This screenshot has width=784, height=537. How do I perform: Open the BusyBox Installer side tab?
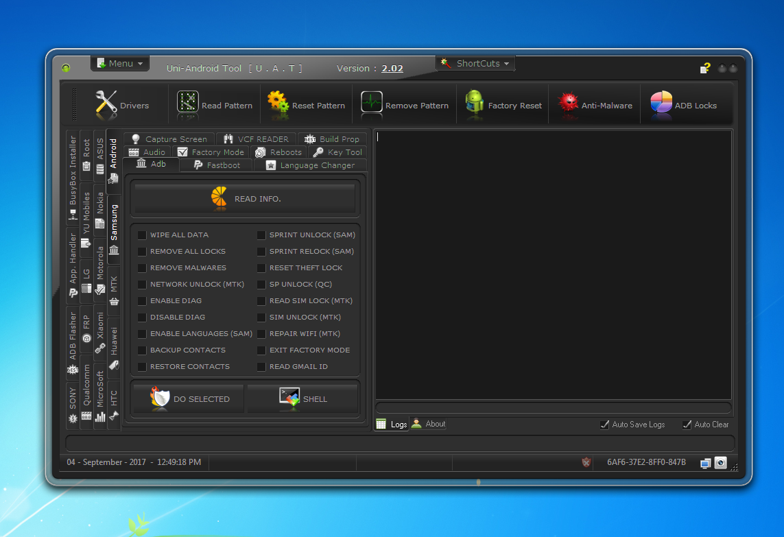[73, 178]
